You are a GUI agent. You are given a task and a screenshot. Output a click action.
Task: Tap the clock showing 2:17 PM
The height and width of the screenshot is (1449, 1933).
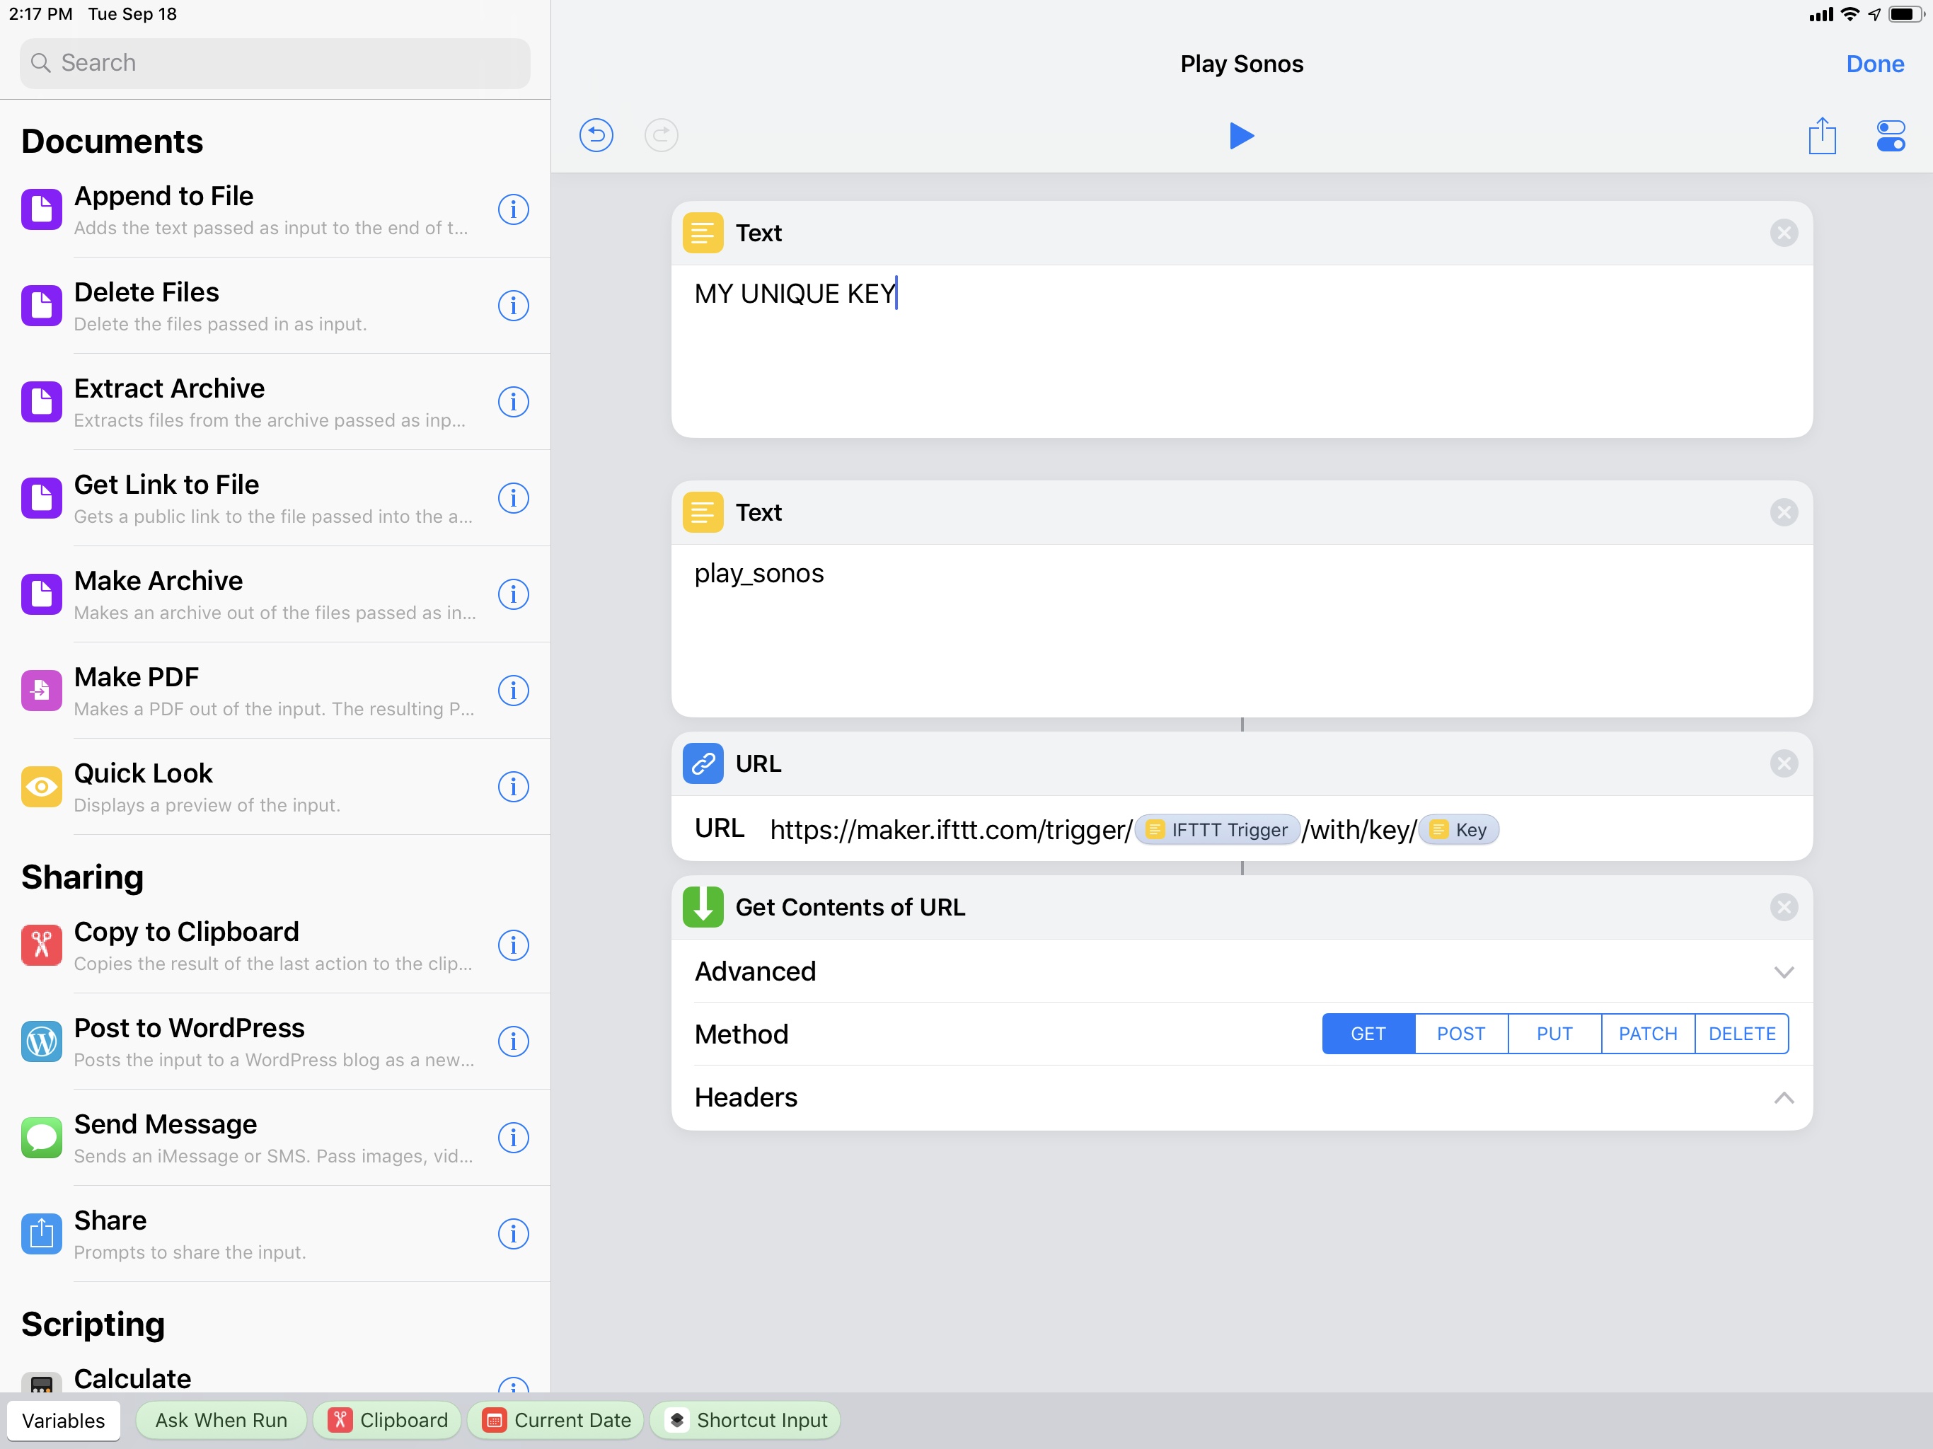click(x=40, y=14)
